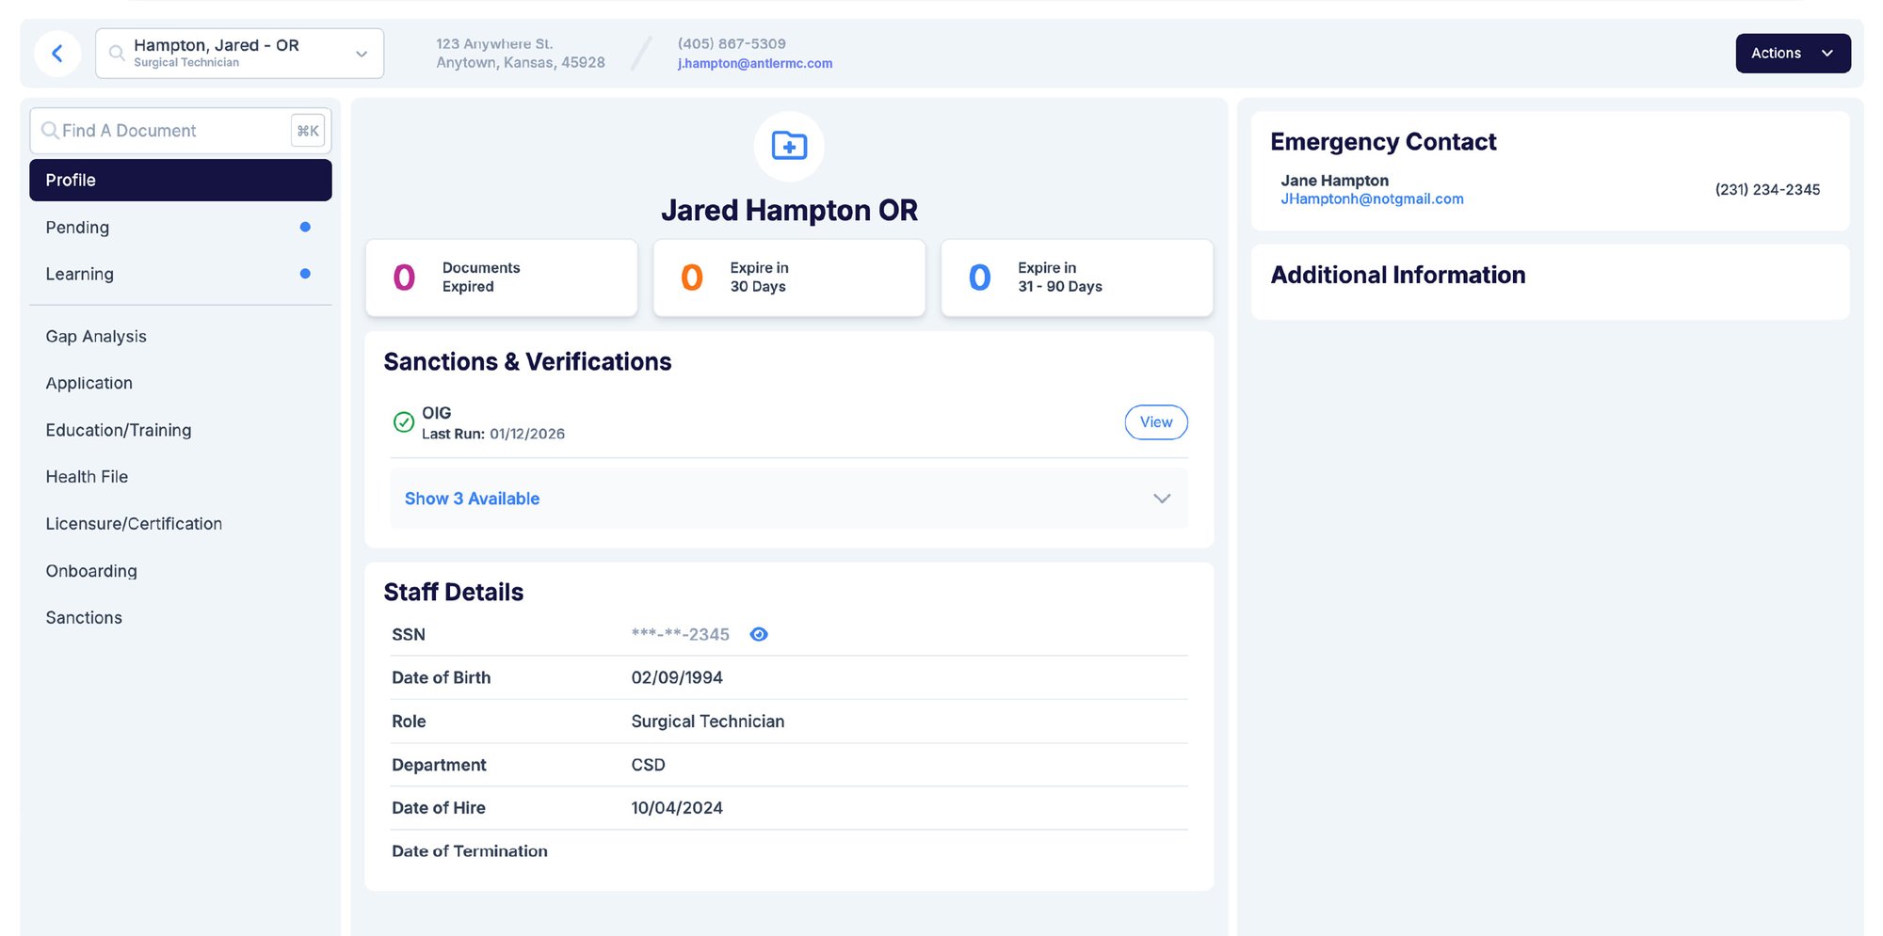Click the address 123 Anywhere St.
Viewport: 1883px width, 936px height.
[x=494, y=43]
